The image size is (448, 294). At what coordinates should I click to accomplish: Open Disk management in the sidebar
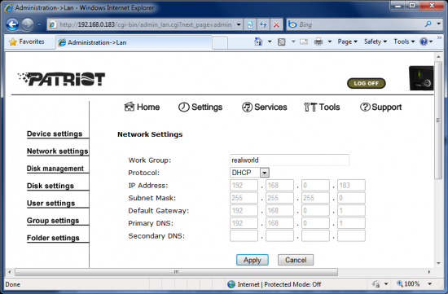55,169
